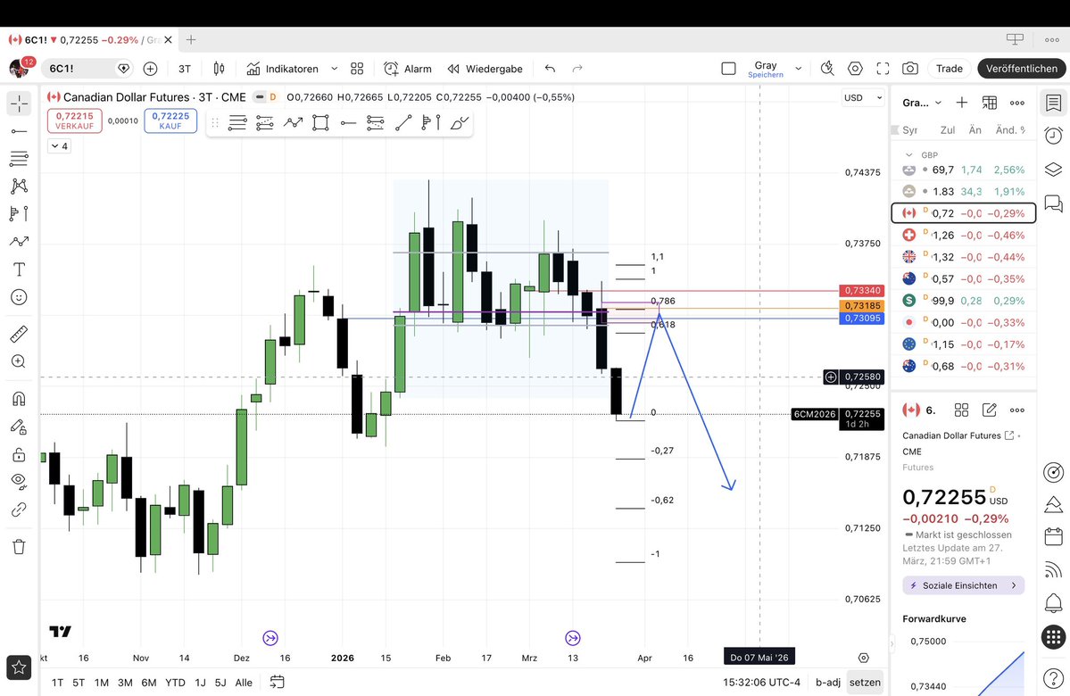Open the alerts clock icon in right sidebar
The image size is (1070, 696).
point(1054,135)
